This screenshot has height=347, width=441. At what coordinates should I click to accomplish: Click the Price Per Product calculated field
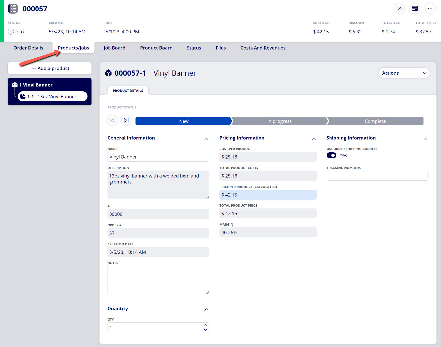tap(268, 195)
